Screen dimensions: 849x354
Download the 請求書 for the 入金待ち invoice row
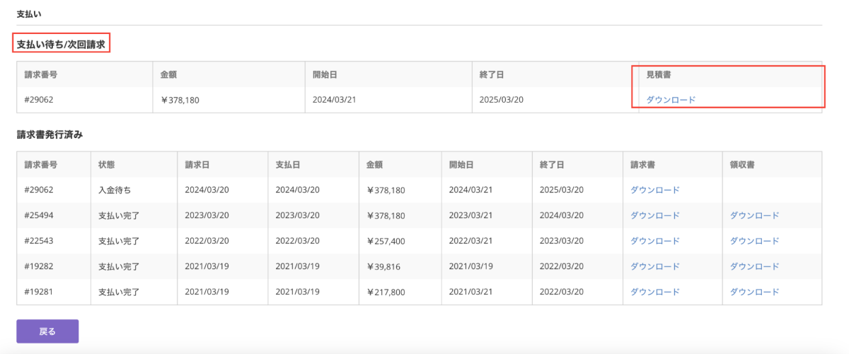[x=654, y=190]
